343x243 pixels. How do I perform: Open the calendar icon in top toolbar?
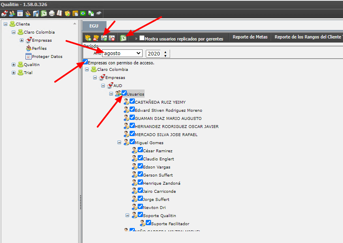(x=20, y=13)
